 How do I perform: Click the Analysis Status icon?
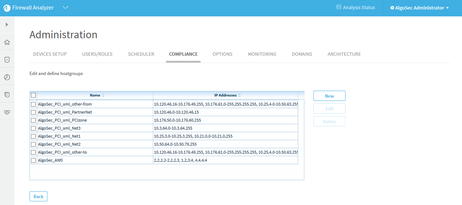click(x=339, y=7)
